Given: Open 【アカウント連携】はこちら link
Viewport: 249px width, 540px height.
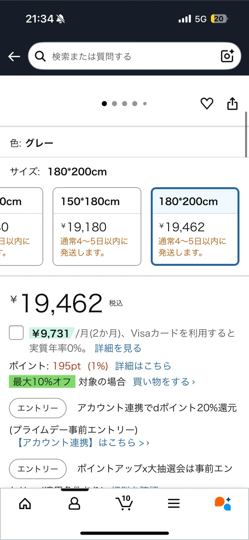Looking at the screenshot, I should [82, 442].
